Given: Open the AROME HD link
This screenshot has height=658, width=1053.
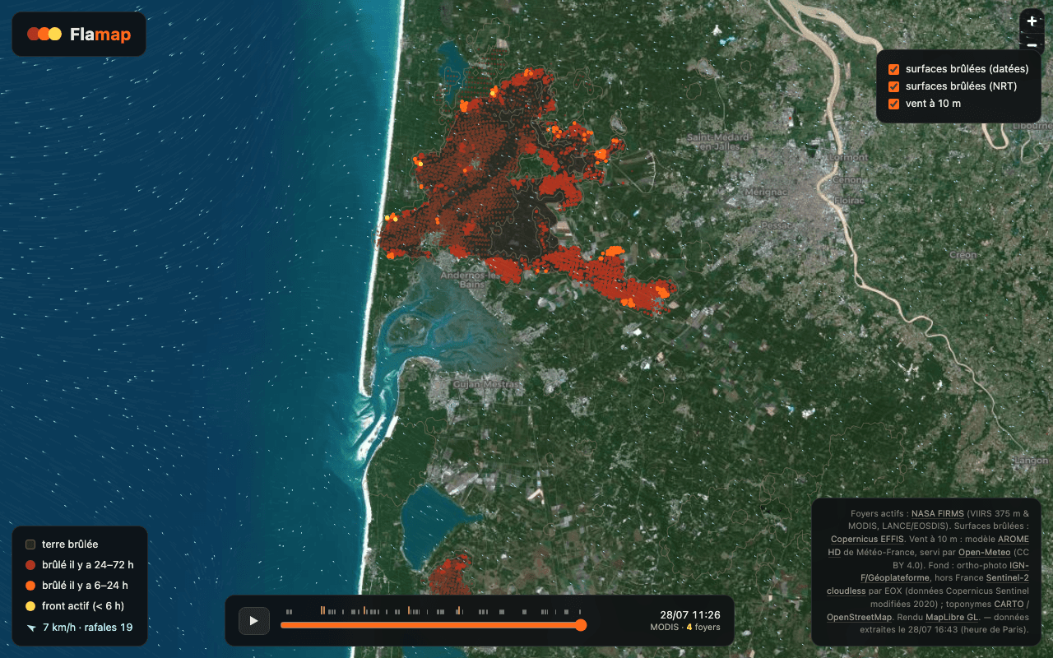Looking at the screenshot, I should point(1014,539).
